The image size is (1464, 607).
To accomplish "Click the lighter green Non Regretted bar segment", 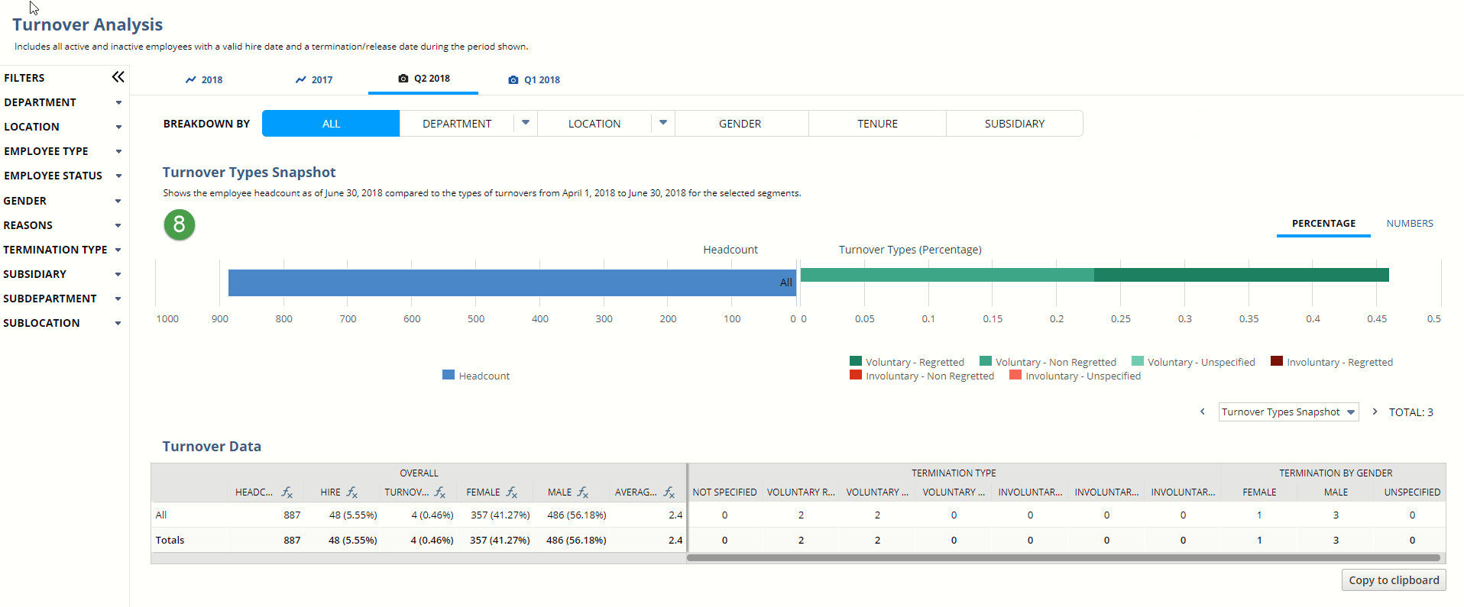I will tap(947, 275).
